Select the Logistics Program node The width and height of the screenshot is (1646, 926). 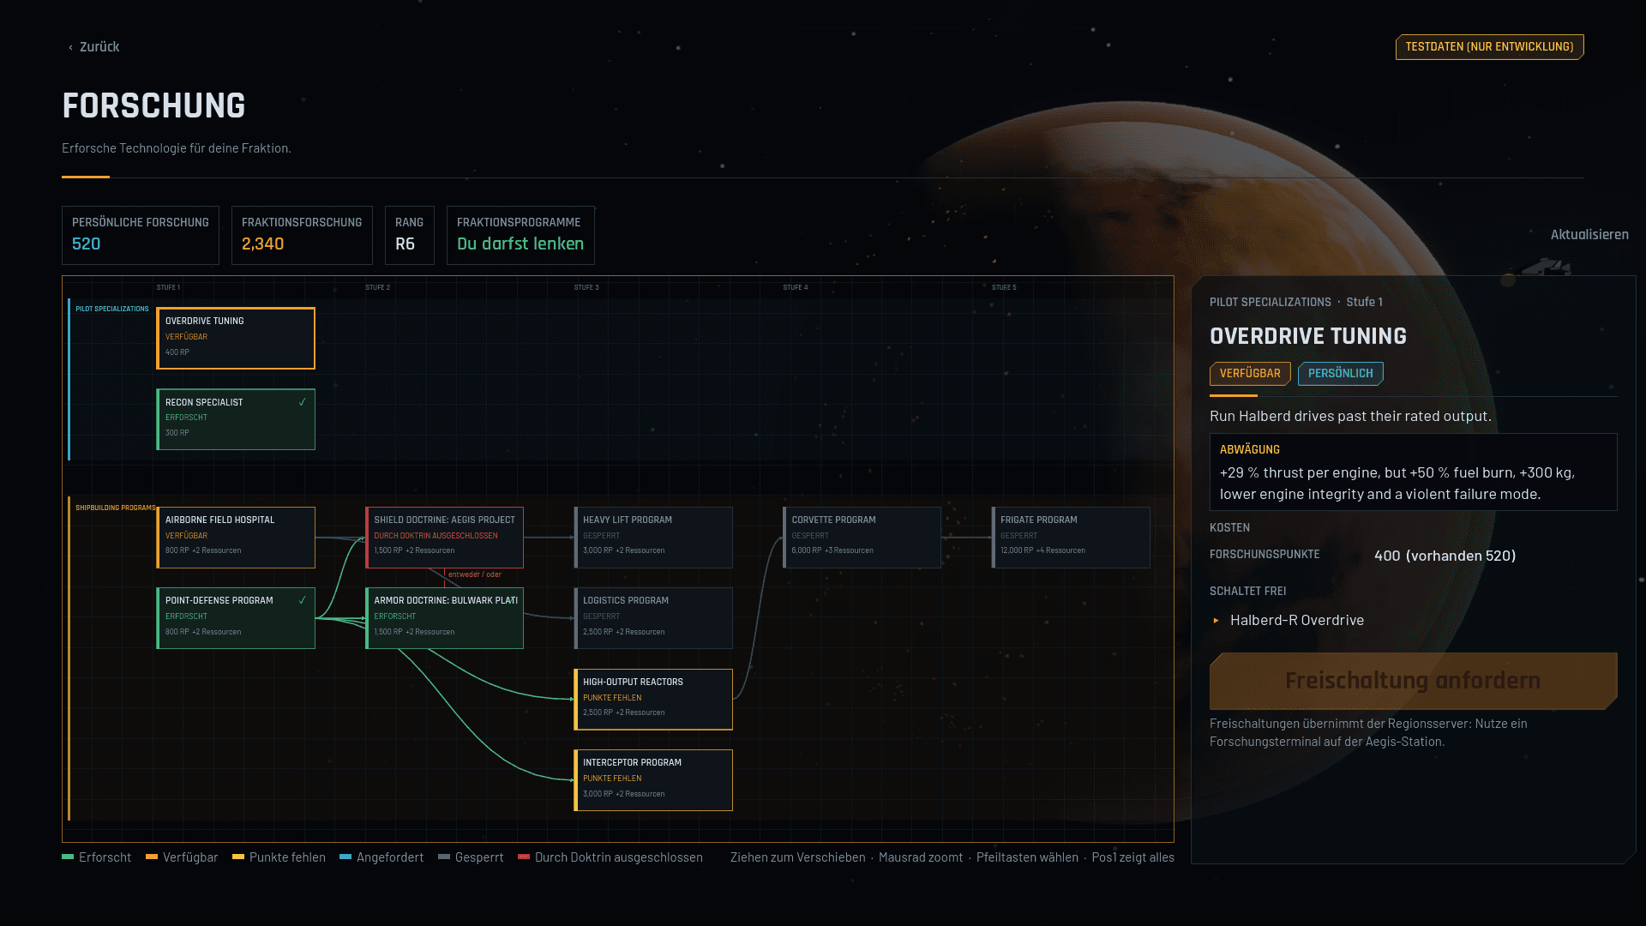[653, 618]
